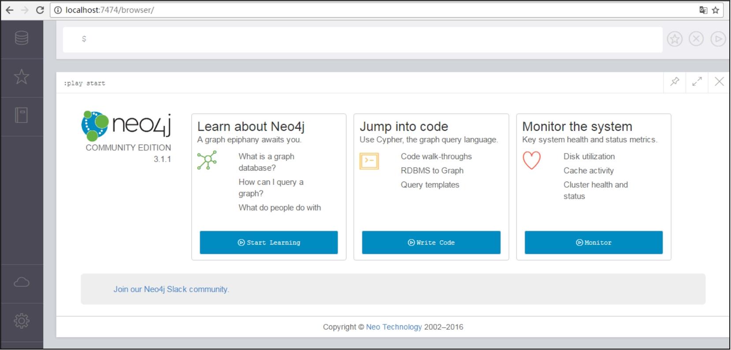
Task: Expand the :play start frame to fullscreen
Action: tap(697, 82)
